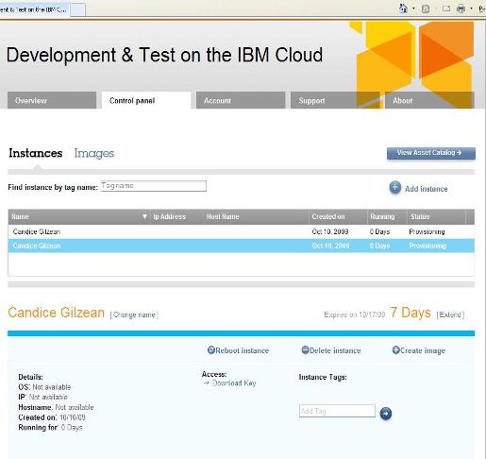
Task: Open the new blank browser tab
Action: (77, 9)
